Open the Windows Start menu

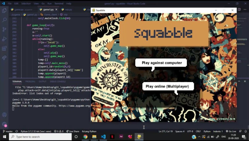click(x=4, y=137)
